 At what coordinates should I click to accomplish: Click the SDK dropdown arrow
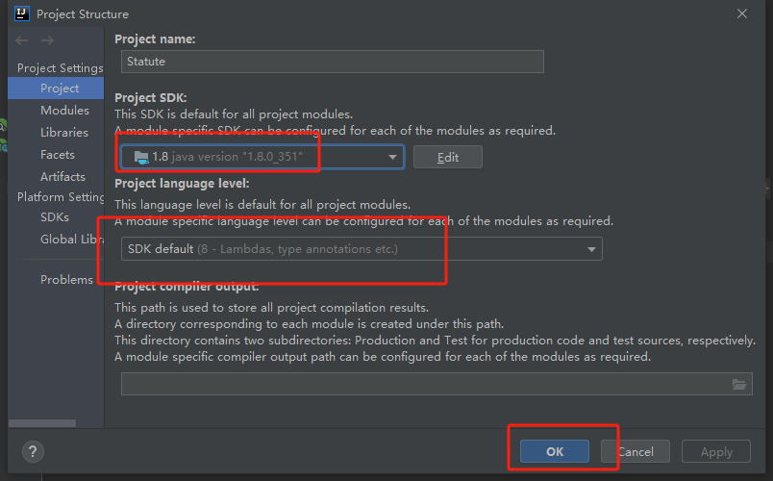(x=392, y=157)
